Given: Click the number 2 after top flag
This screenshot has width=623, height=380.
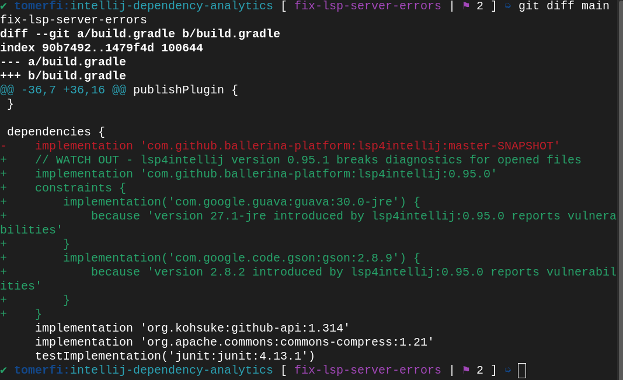Looking at the screenshot, I should coord(480,6).
